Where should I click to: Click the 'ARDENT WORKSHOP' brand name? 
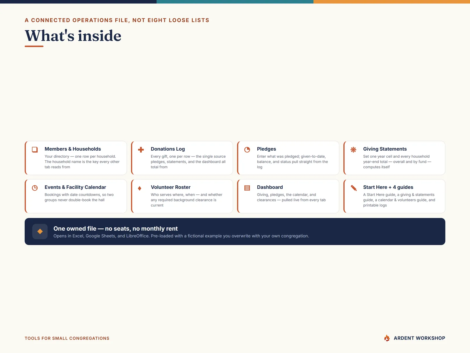pos(419,338)
